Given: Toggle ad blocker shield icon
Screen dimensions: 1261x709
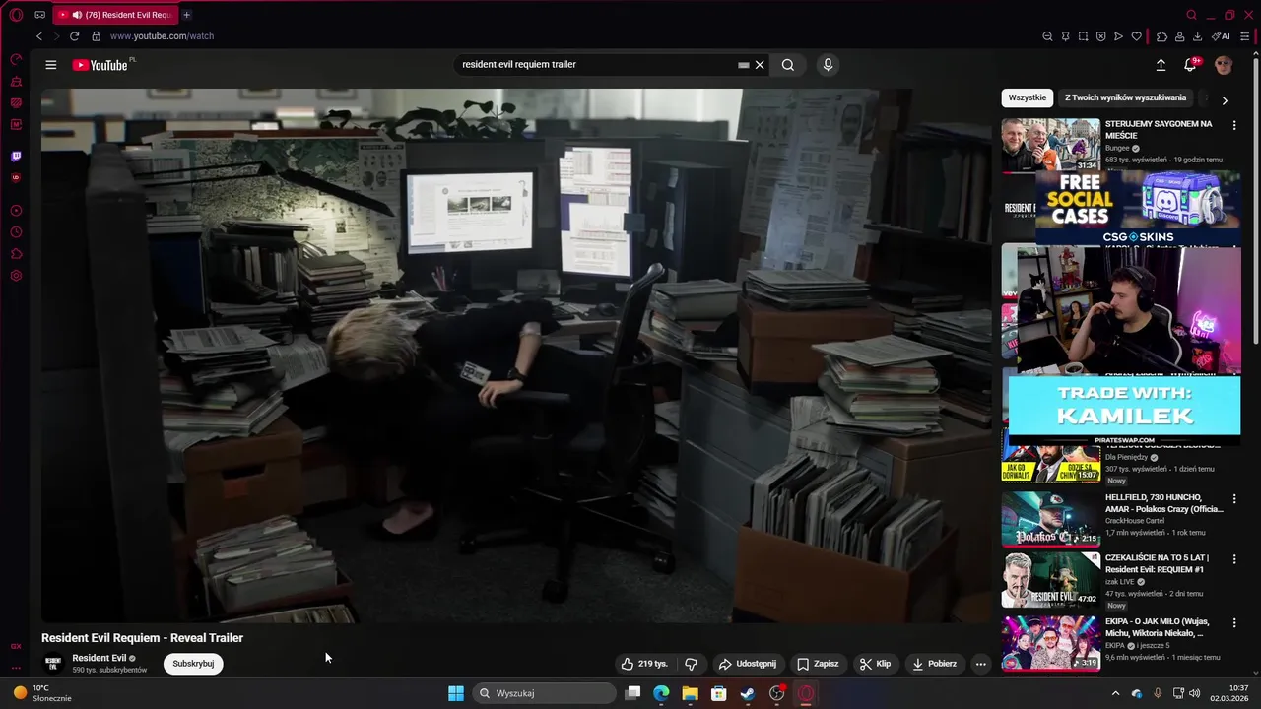Looking at the screenshot, I should pyautogui.click(x=1100, y=36).
